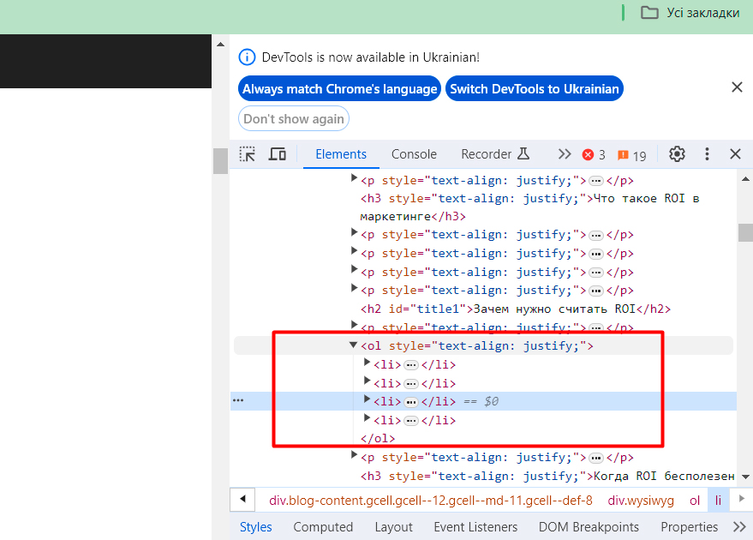Expand the paragraph right after the closing ol tag
Viewport: 753px width, 540px height.
pyautogui.click(x=354, y=455)
